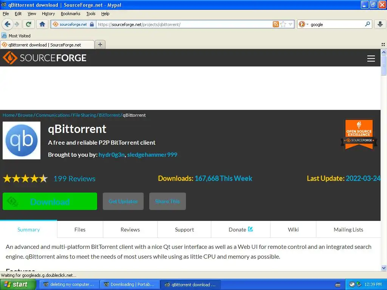Open Most Visited bookmarks folder

tap(16, 36)
